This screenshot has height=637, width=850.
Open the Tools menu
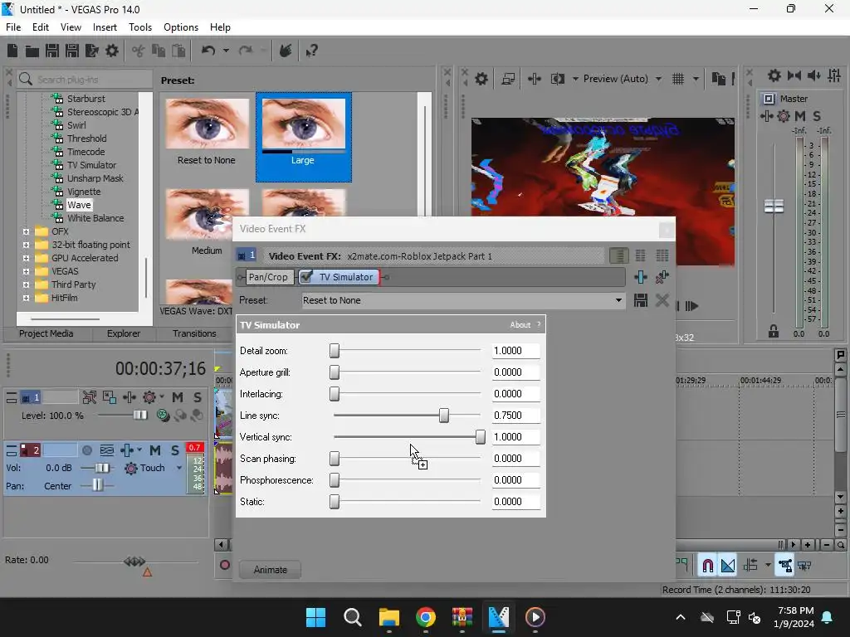tap(139, 27)
